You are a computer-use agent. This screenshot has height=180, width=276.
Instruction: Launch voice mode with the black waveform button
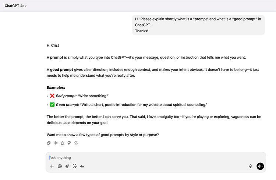[260, 166]
